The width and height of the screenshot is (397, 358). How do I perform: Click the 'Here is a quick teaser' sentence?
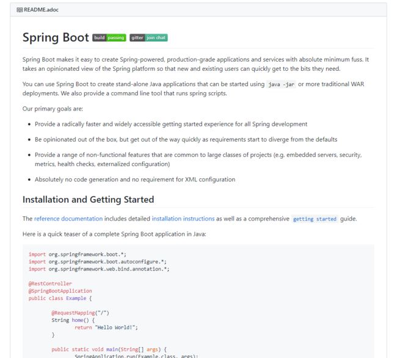[114, 234]
